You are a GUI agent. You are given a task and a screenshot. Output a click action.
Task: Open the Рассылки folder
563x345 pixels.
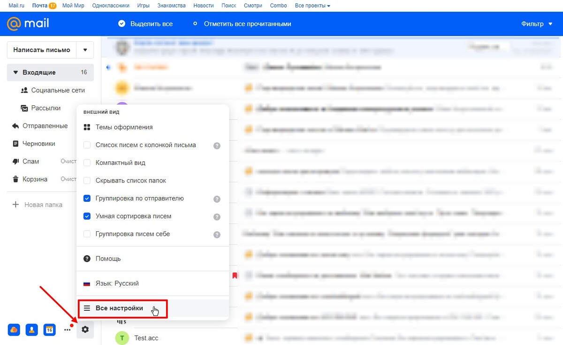tap(46, 108)
